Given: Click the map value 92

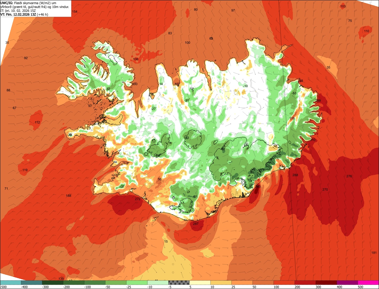Looking at the screenshot, I should click(26, 58).
